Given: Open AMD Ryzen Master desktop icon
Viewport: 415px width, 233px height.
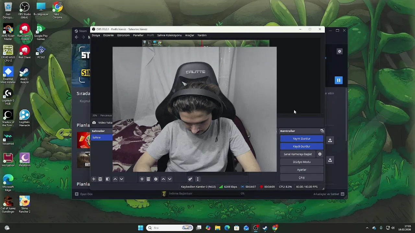Looking at the screenshot, I should (x=8, y=32).
